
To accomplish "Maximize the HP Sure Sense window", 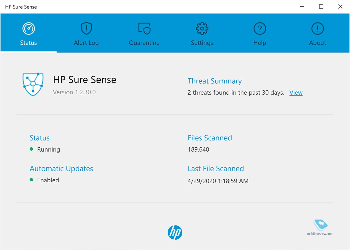I will click(x=321, y=7).
